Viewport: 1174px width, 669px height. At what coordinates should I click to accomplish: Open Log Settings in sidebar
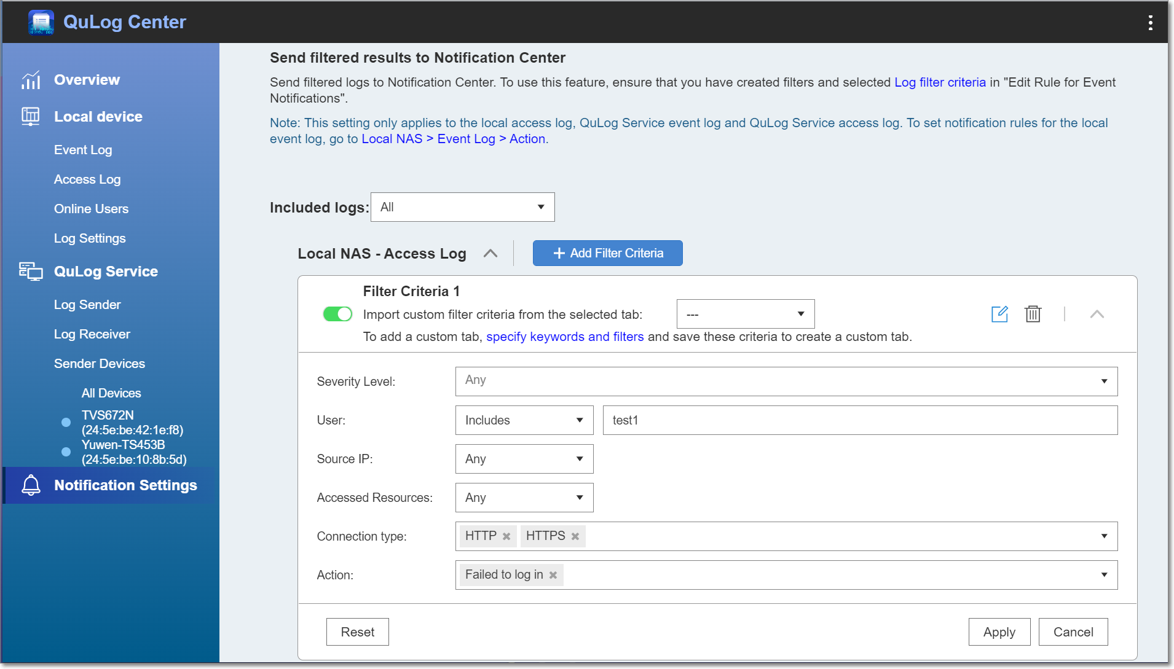(90, 238)
